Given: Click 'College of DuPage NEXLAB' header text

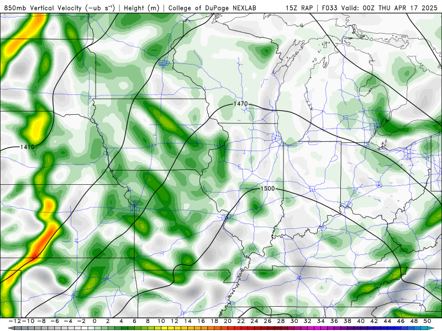Looking at the screenshot, I should [212, 8].
